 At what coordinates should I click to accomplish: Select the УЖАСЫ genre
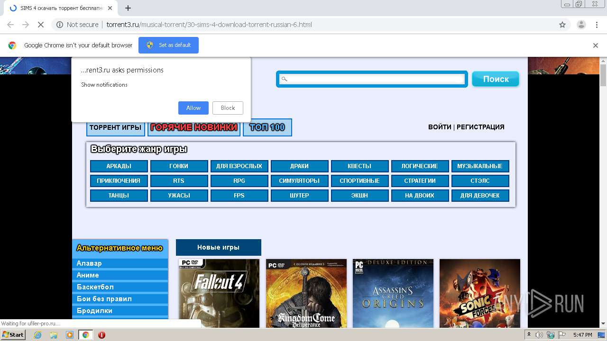coord(179,196)
